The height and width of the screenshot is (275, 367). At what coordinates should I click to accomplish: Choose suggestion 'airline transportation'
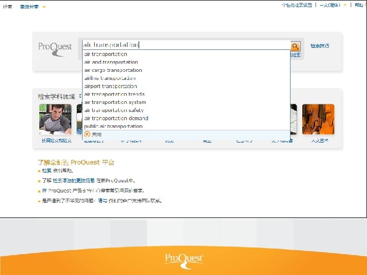(187, 78)
